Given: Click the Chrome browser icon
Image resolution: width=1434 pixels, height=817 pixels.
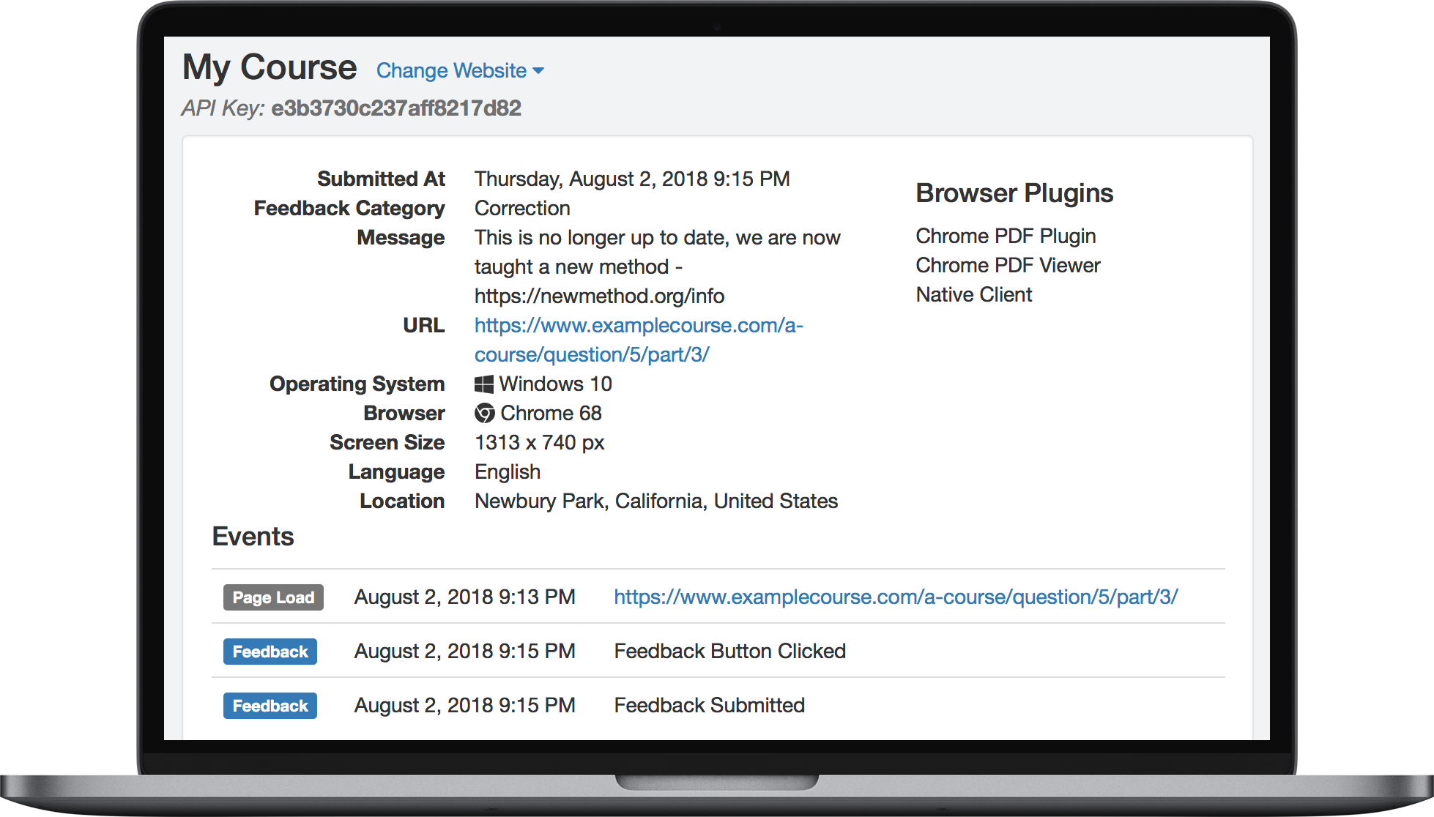Looking at the screenshot, I should pyautogui.click(x=484, y=414).
